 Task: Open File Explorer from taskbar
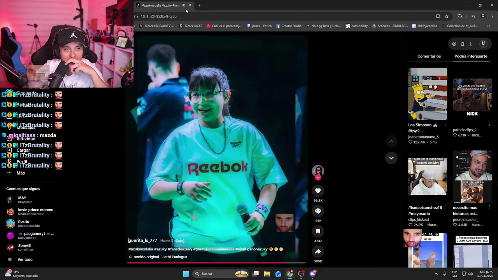(267, 274)
